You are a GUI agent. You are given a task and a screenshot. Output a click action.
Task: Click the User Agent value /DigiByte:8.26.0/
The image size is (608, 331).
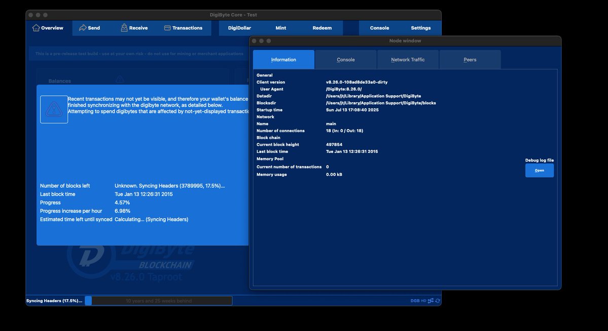343,89
